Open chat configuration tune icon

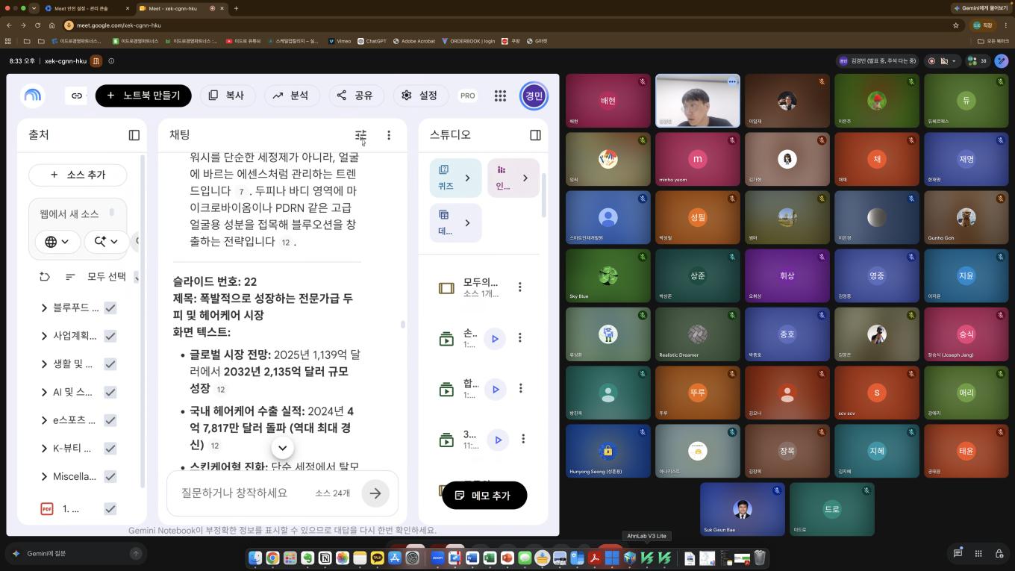coord(360,135)
